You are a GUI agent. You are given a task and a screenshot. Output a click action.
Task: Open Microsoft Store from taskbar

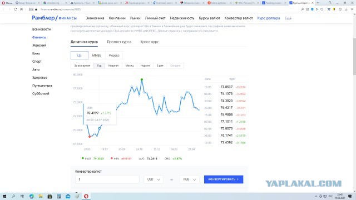point(50,196)
